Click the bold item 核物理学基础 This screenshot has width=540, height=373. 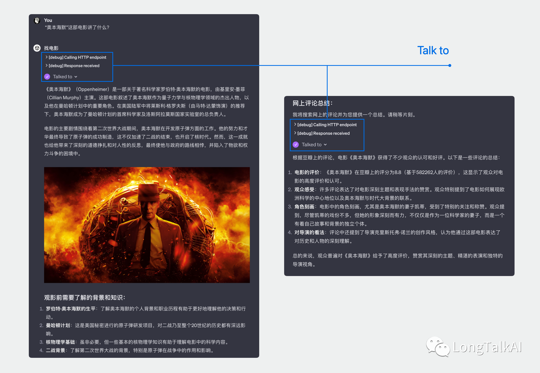pyautogui.click(x=60, y=342)
